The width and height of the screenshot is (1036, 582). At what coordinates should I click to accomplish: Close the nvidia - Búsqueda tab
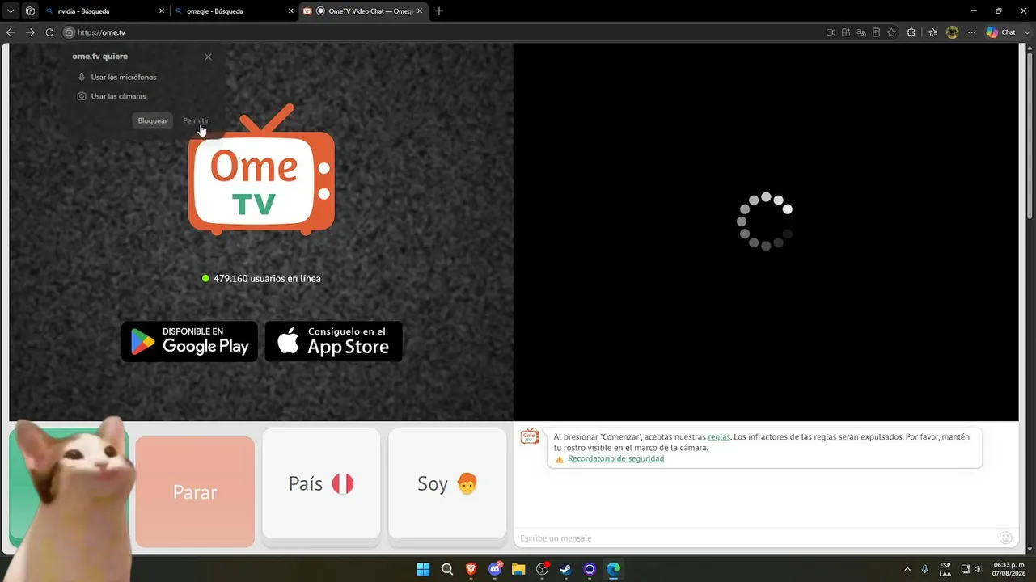(162, 11)
